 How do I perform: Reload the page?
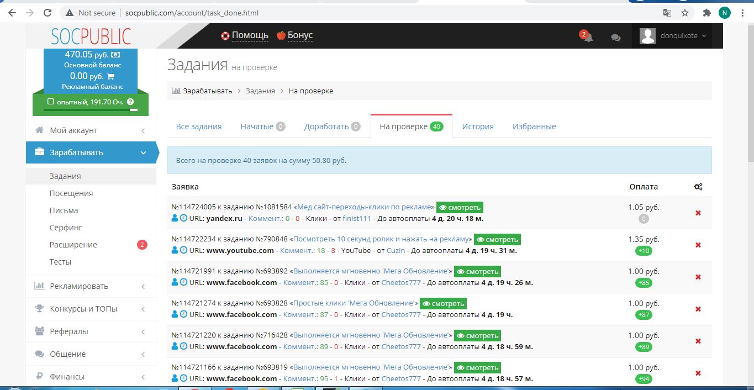coord(48,13)
